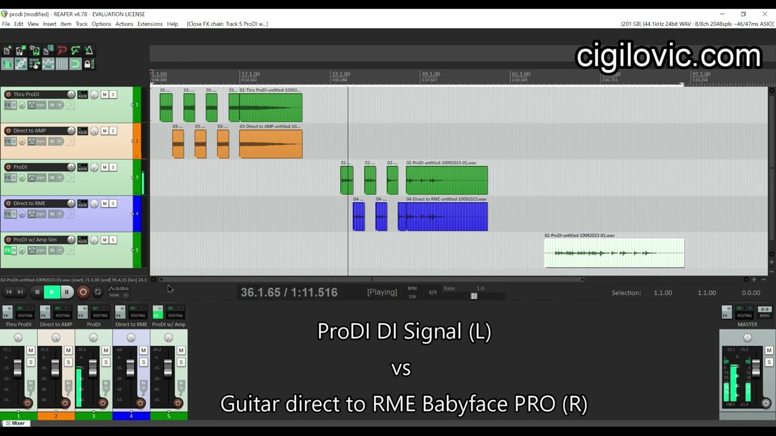
Task: Open mixer FX button on Thru ProDI strip
Action: [7, 312]
